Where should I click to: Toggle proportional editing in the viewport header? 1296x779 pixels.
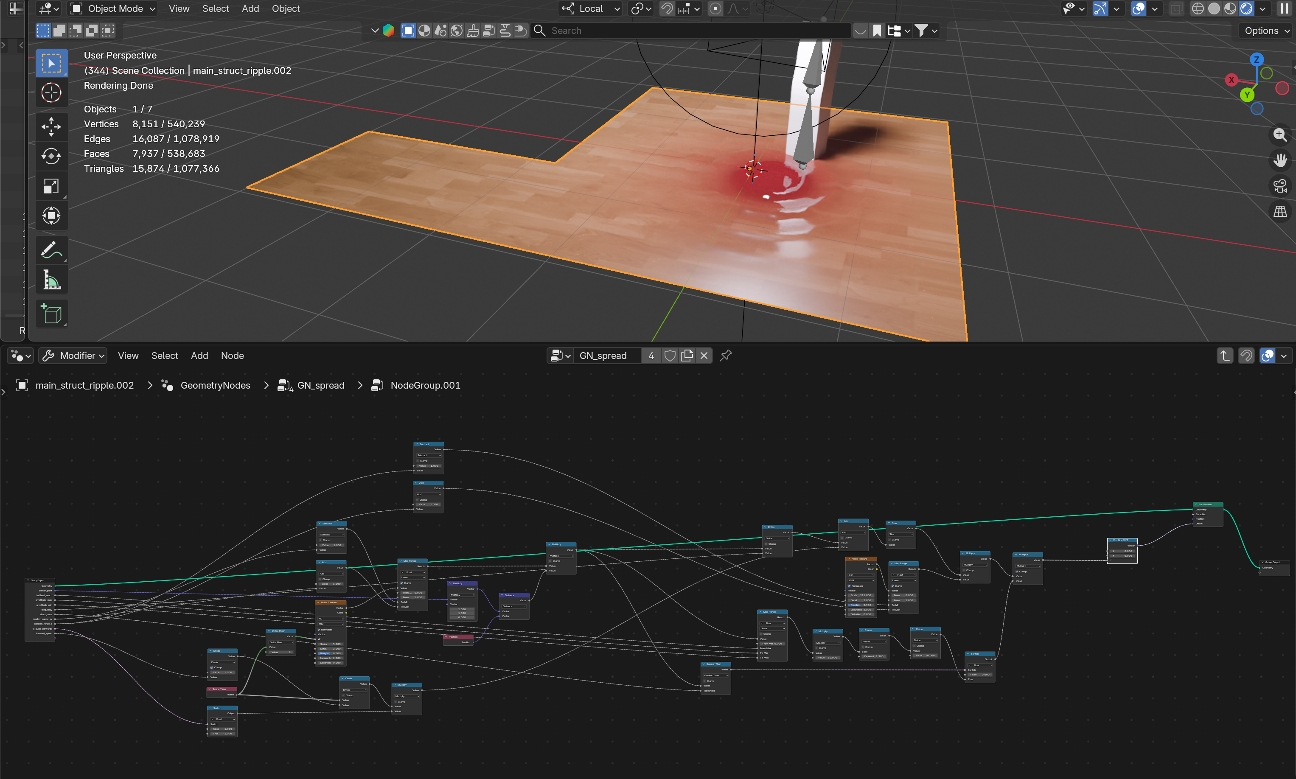715,8
